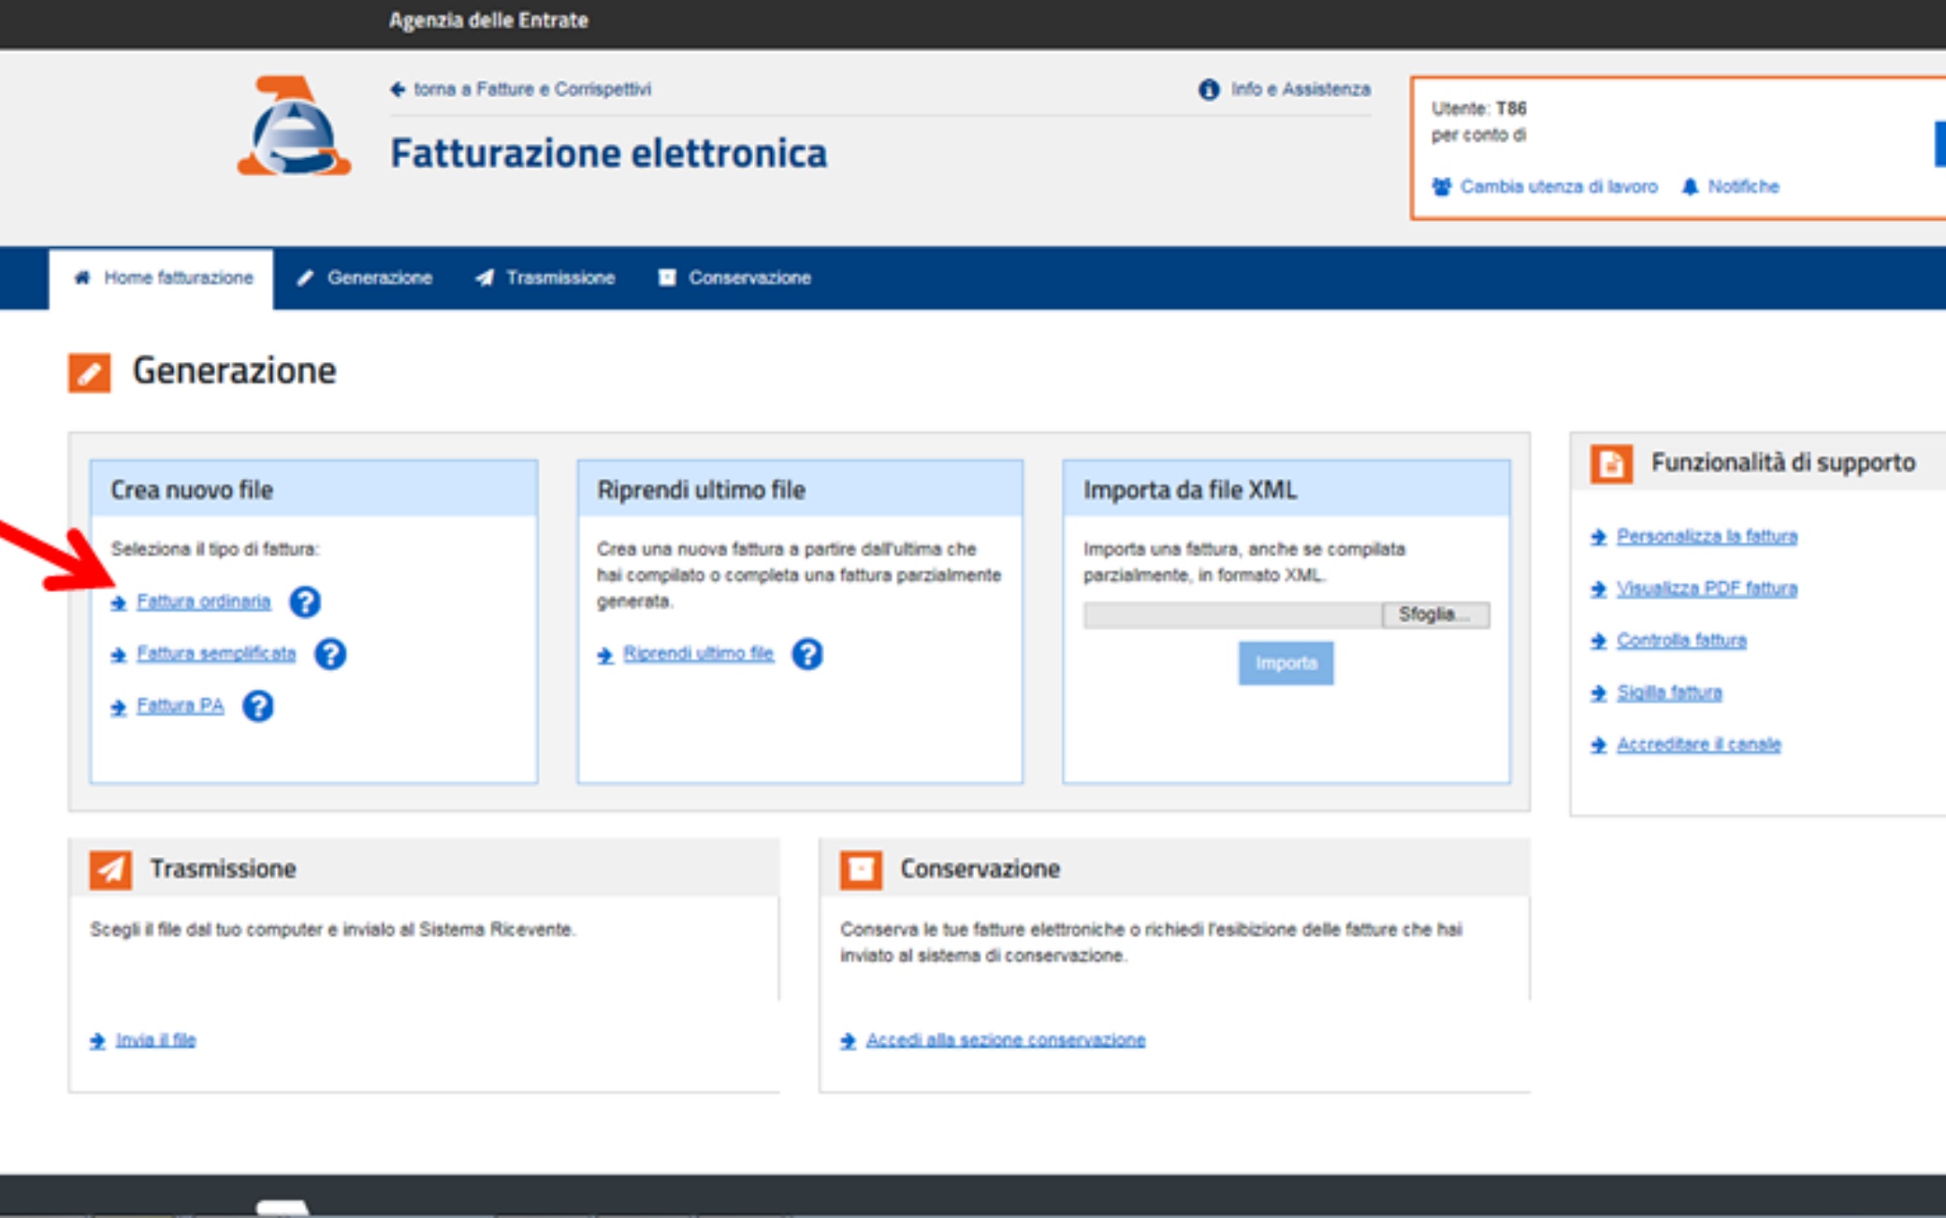Click the XML file path field
The width and height of the screenshot is (1946, 1218).
[1233, 615]
